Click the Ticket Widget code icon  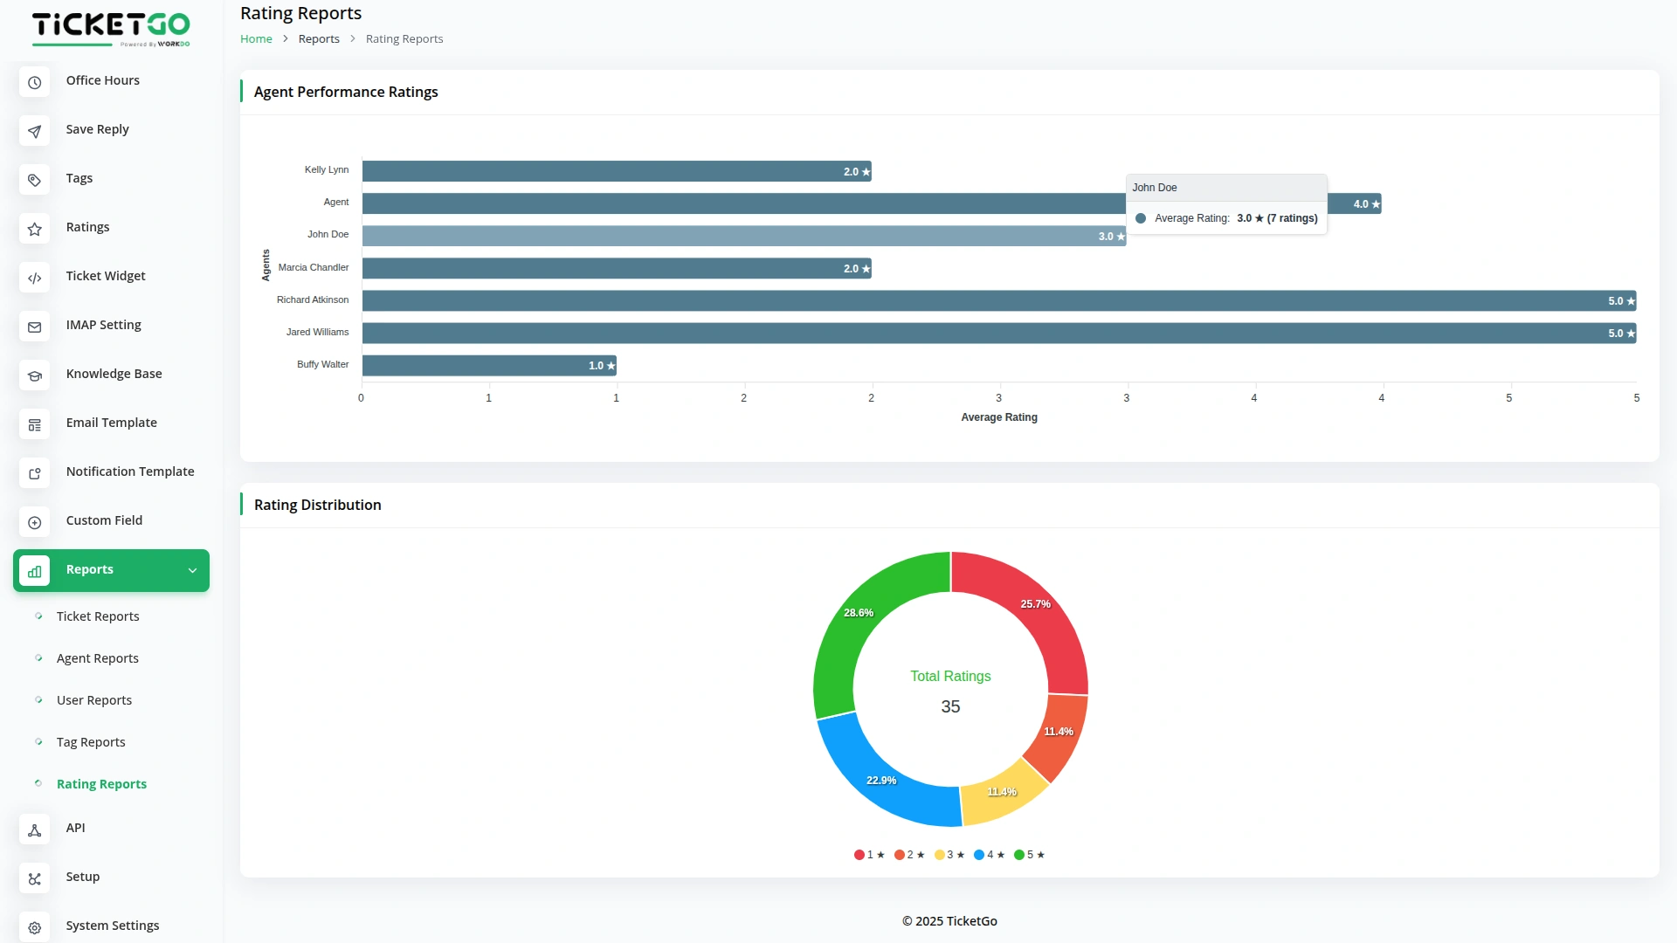click(x=34, y=278)
